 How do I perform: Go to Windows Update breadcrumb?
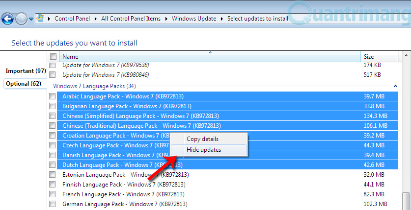click(194, 19)
